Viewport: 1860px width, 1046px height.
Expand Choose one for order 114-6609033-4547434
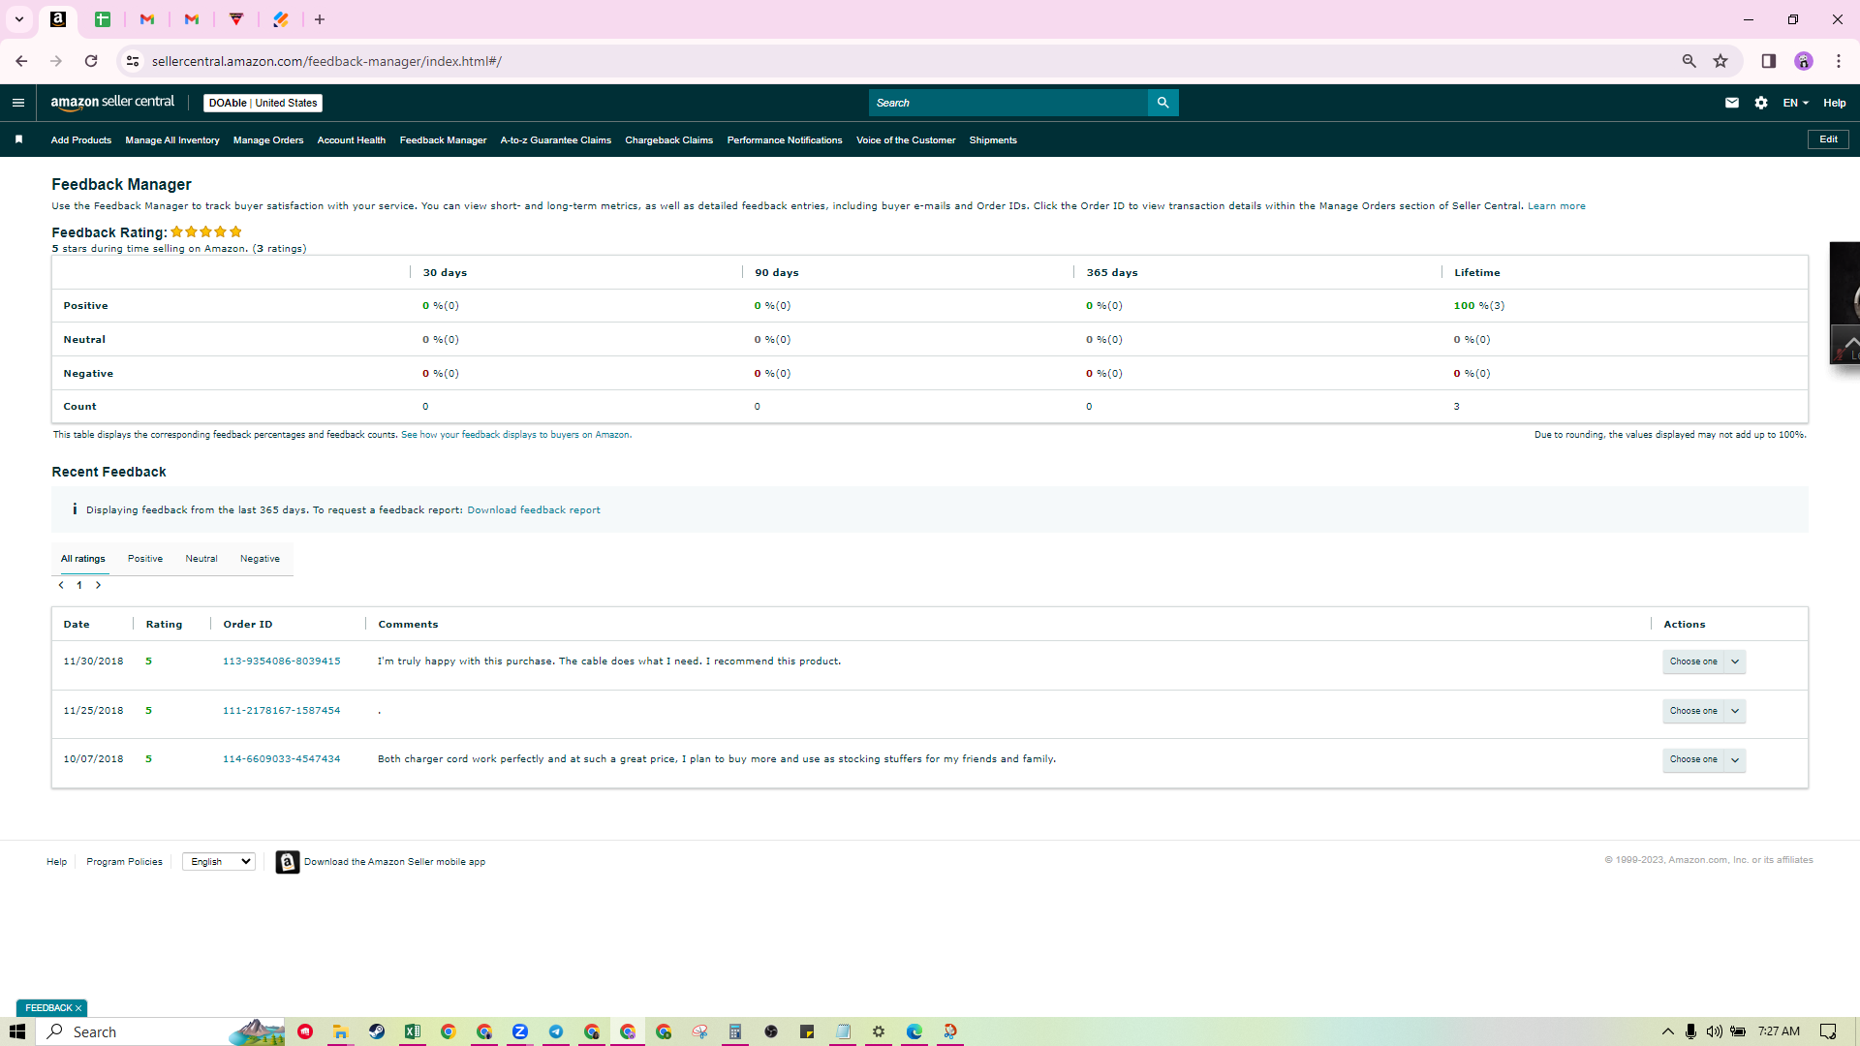pos(1704,759)
